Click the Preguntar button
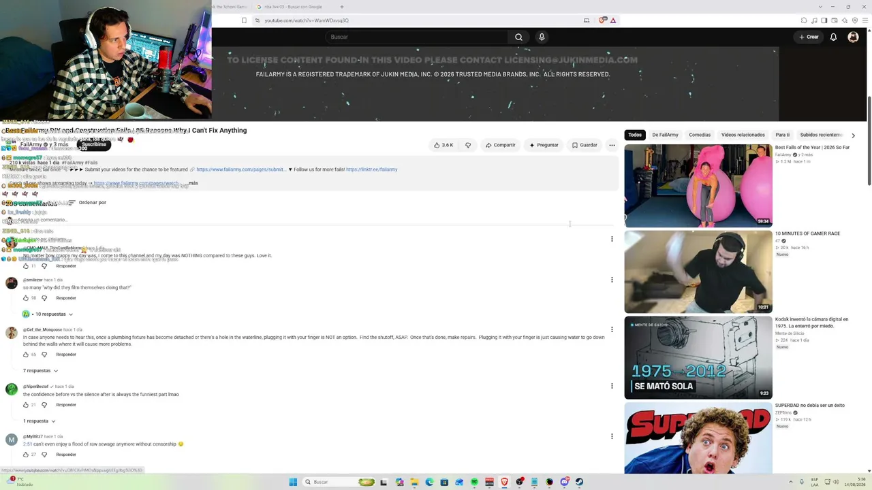Viewport: 872px width, 490px height. click(544, 145)
